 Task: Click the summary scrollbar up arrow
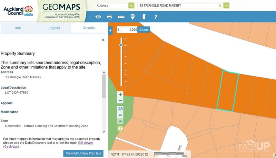[104, 72]
